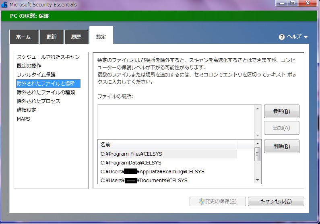Screen dimensions: 320x224
Task: Select the Documents¥CELSYS path entry
Action: (x=168, y=181)
